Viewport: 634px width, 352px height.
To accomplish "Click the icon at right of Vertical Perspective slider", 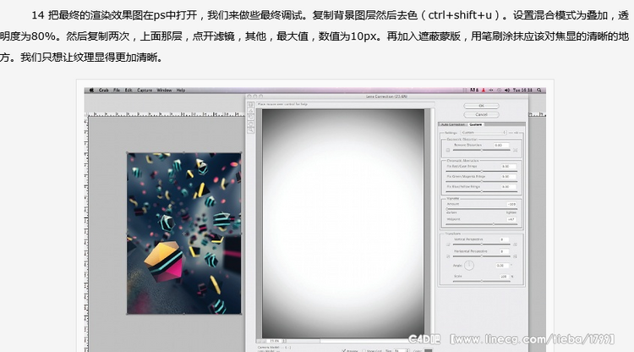I will pyautogui.click(x=515, y=245).
